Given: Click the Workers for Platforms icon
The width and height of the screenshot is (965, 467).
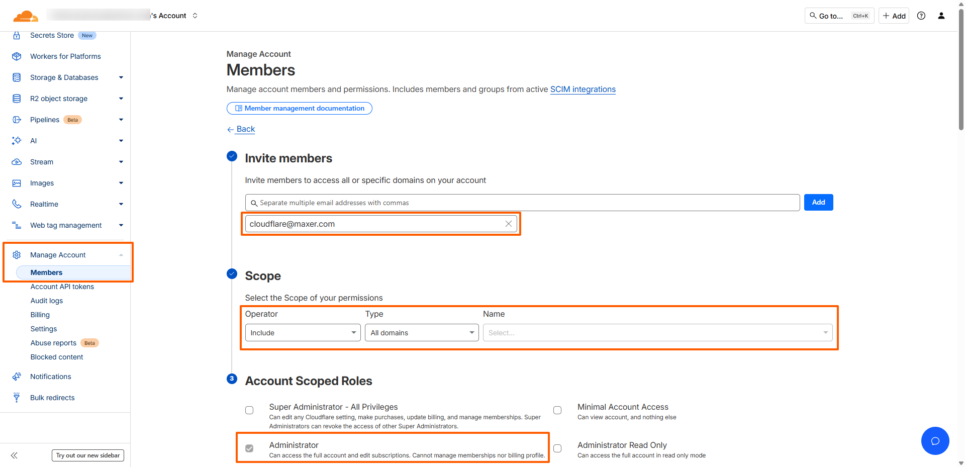Looking at the screenshot, I should pyautogui.click(x=17, y=56).
